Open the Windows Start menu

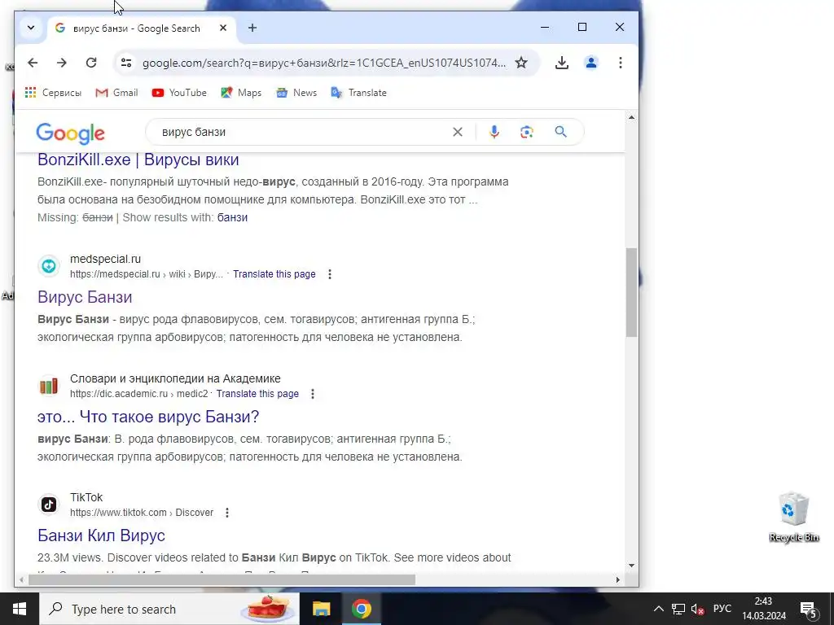coord(20,609)
